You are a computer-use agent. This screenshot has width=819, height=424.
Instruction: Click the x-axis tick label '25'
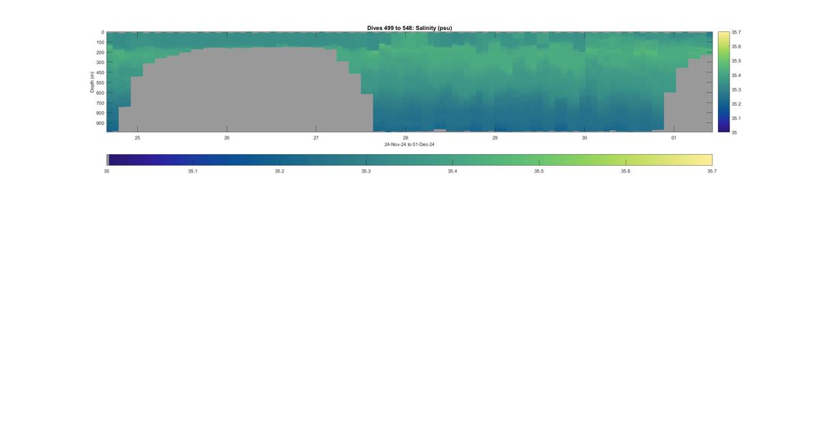[x=137, y=138]
